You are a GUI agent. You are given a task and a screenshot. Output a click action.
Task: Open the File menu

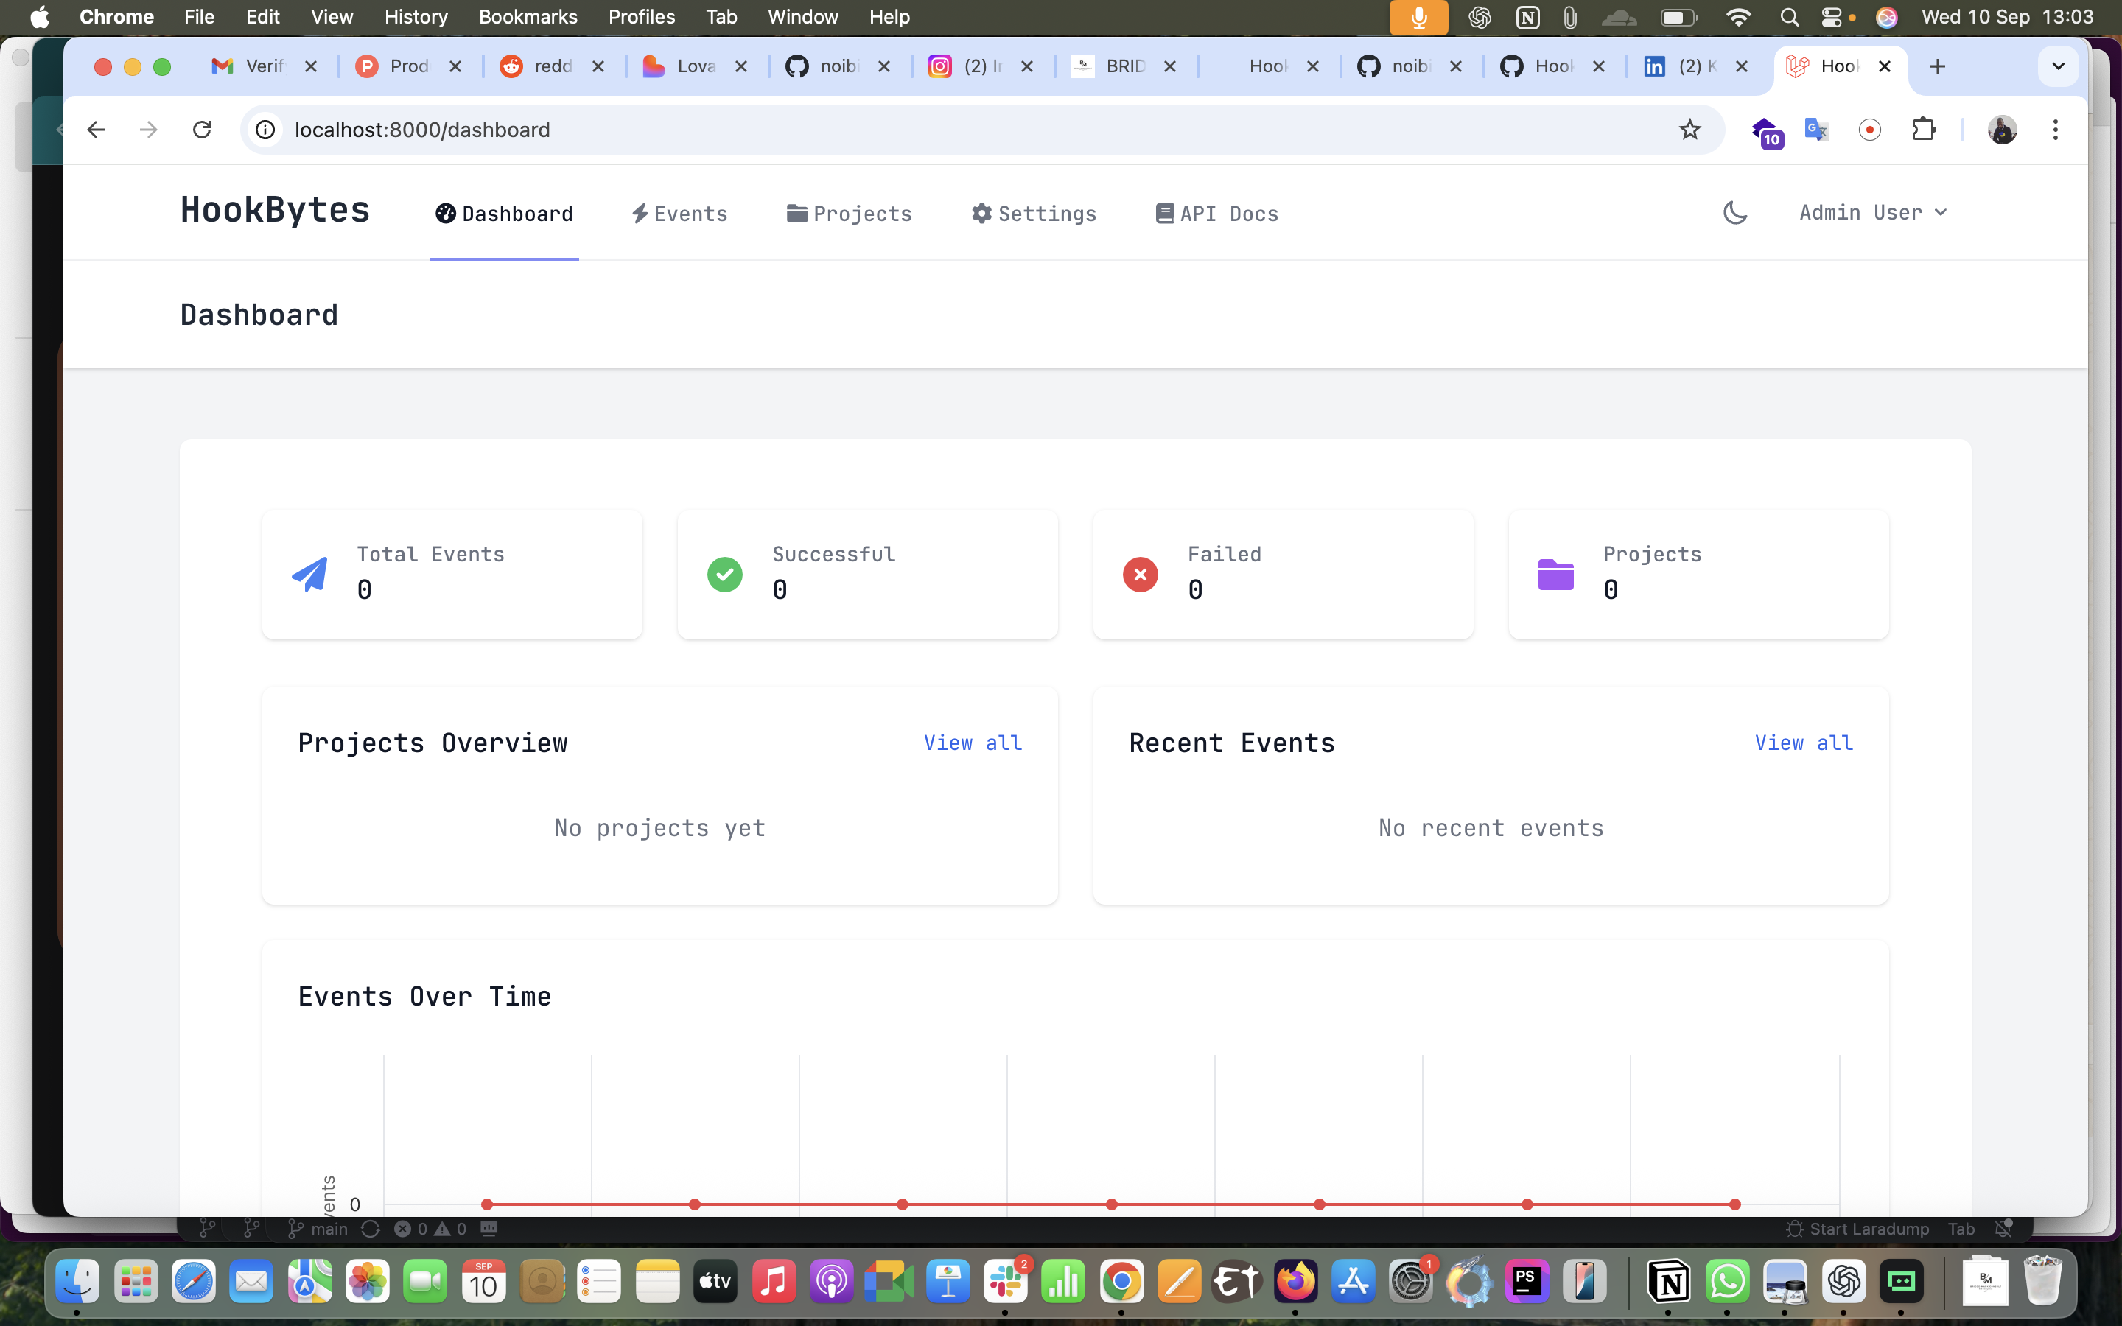click(x=199, y=17)
